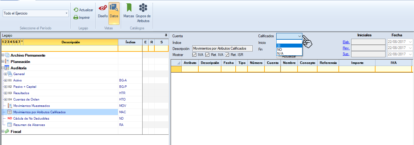414x145 pixels.
Task: Expand the Fiscal tree node
Action: point(3,131)
